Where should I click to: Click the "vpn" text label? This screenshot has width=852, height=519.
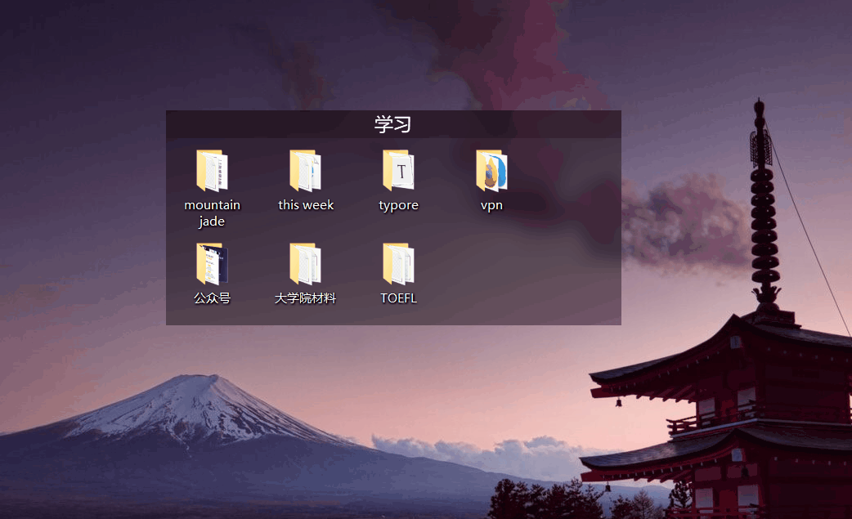point(491,205)
